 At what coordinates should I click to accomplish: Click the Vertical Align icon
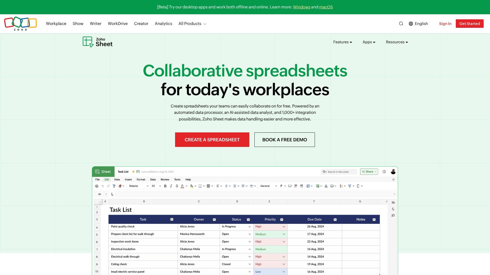pos(226,186)
